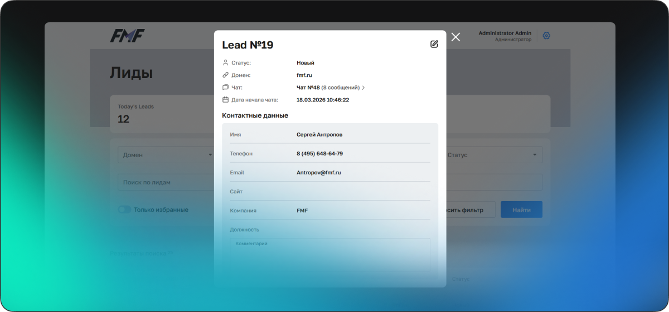Open the Статус dropdown filter

click(x=493, y=155)
